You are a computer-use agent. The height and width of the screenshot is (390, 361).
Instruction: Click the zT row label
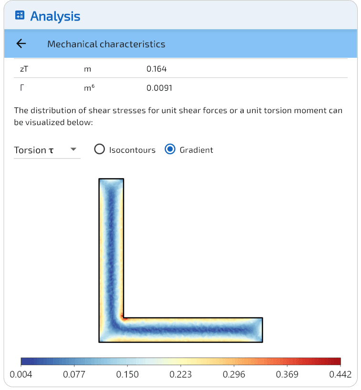pyautogui.click(x=24, y=69)
